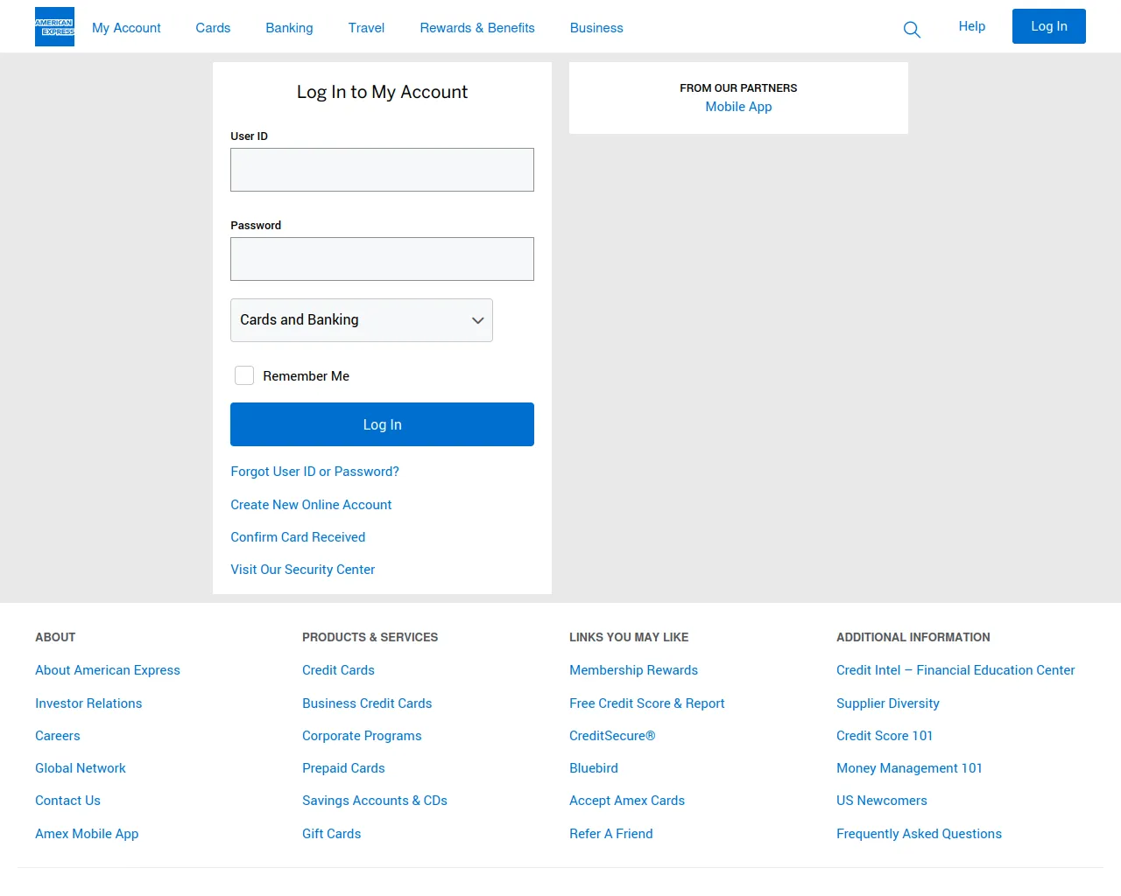Open the Investor Relations link
Viewport: 1121px width, 896px height.
point(88,703)
